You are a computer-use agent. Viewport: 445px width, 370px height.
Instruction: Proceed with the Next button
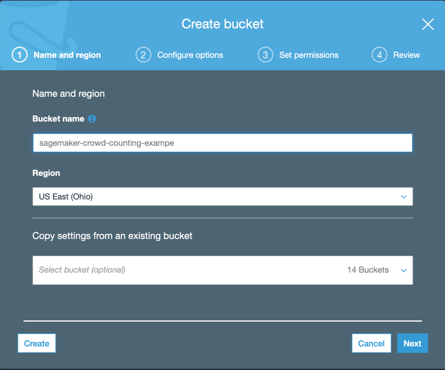[x=412, y=343]
